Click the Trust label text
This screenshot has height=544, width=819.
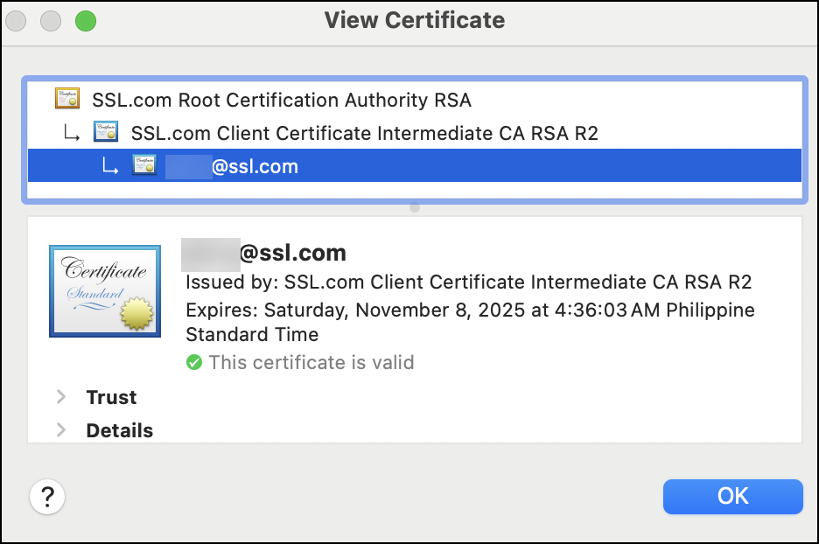(111, 397)
